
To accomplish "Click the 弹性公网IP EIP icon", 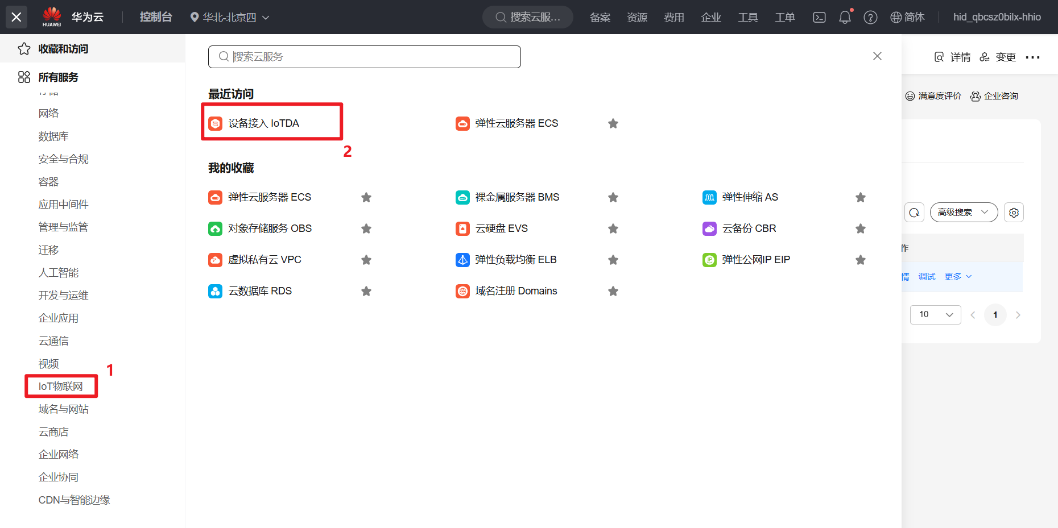I will pyautogui.click(x=709, y=260).
